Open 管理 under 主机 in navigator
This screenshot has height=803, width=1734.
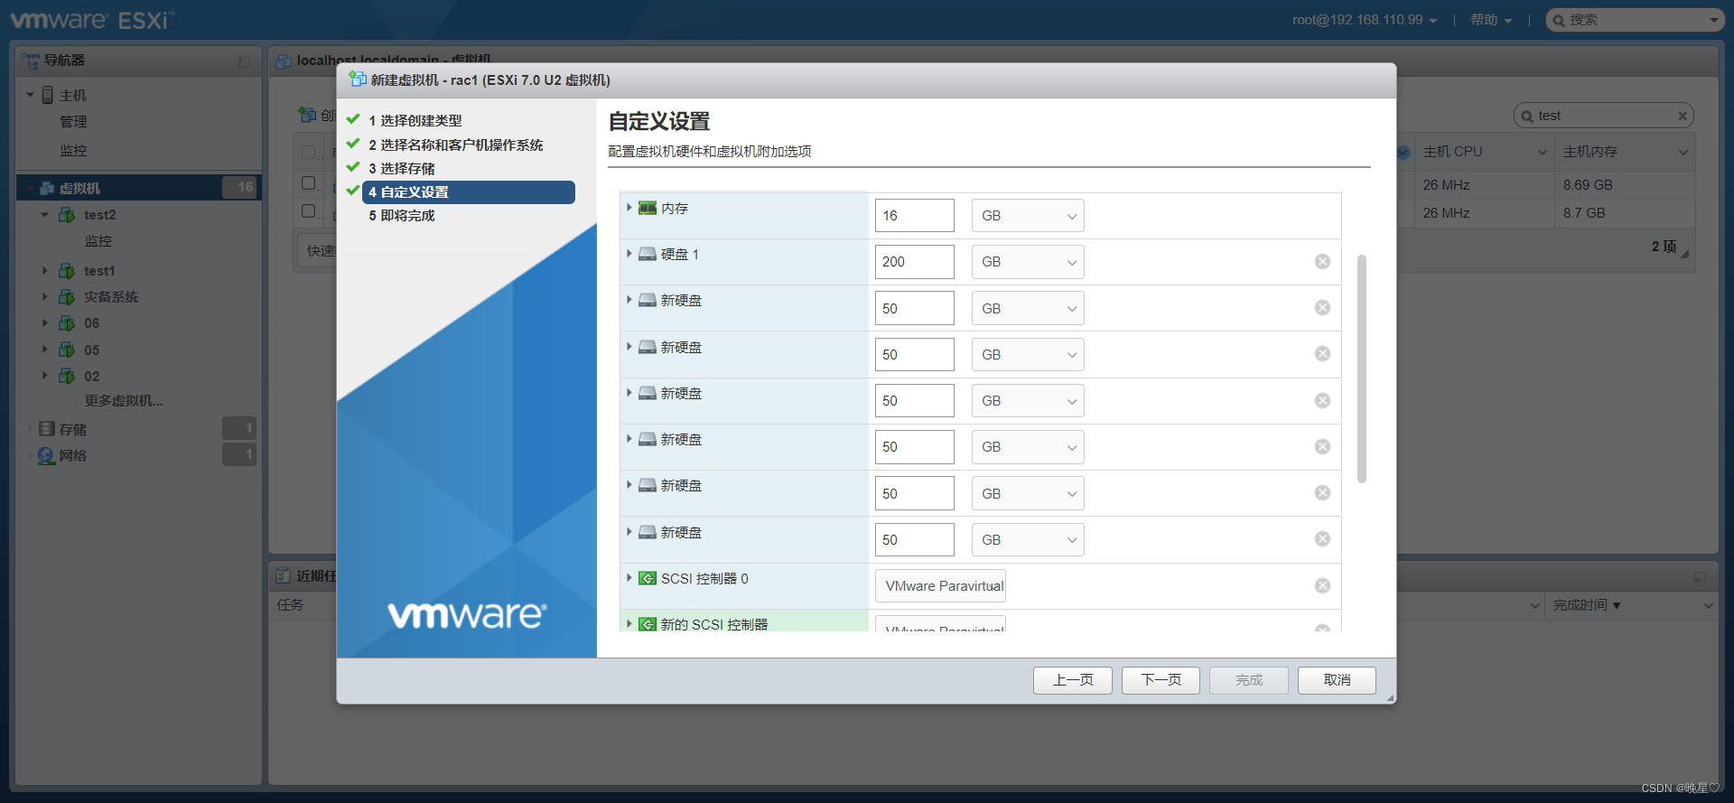pos(73,122)
